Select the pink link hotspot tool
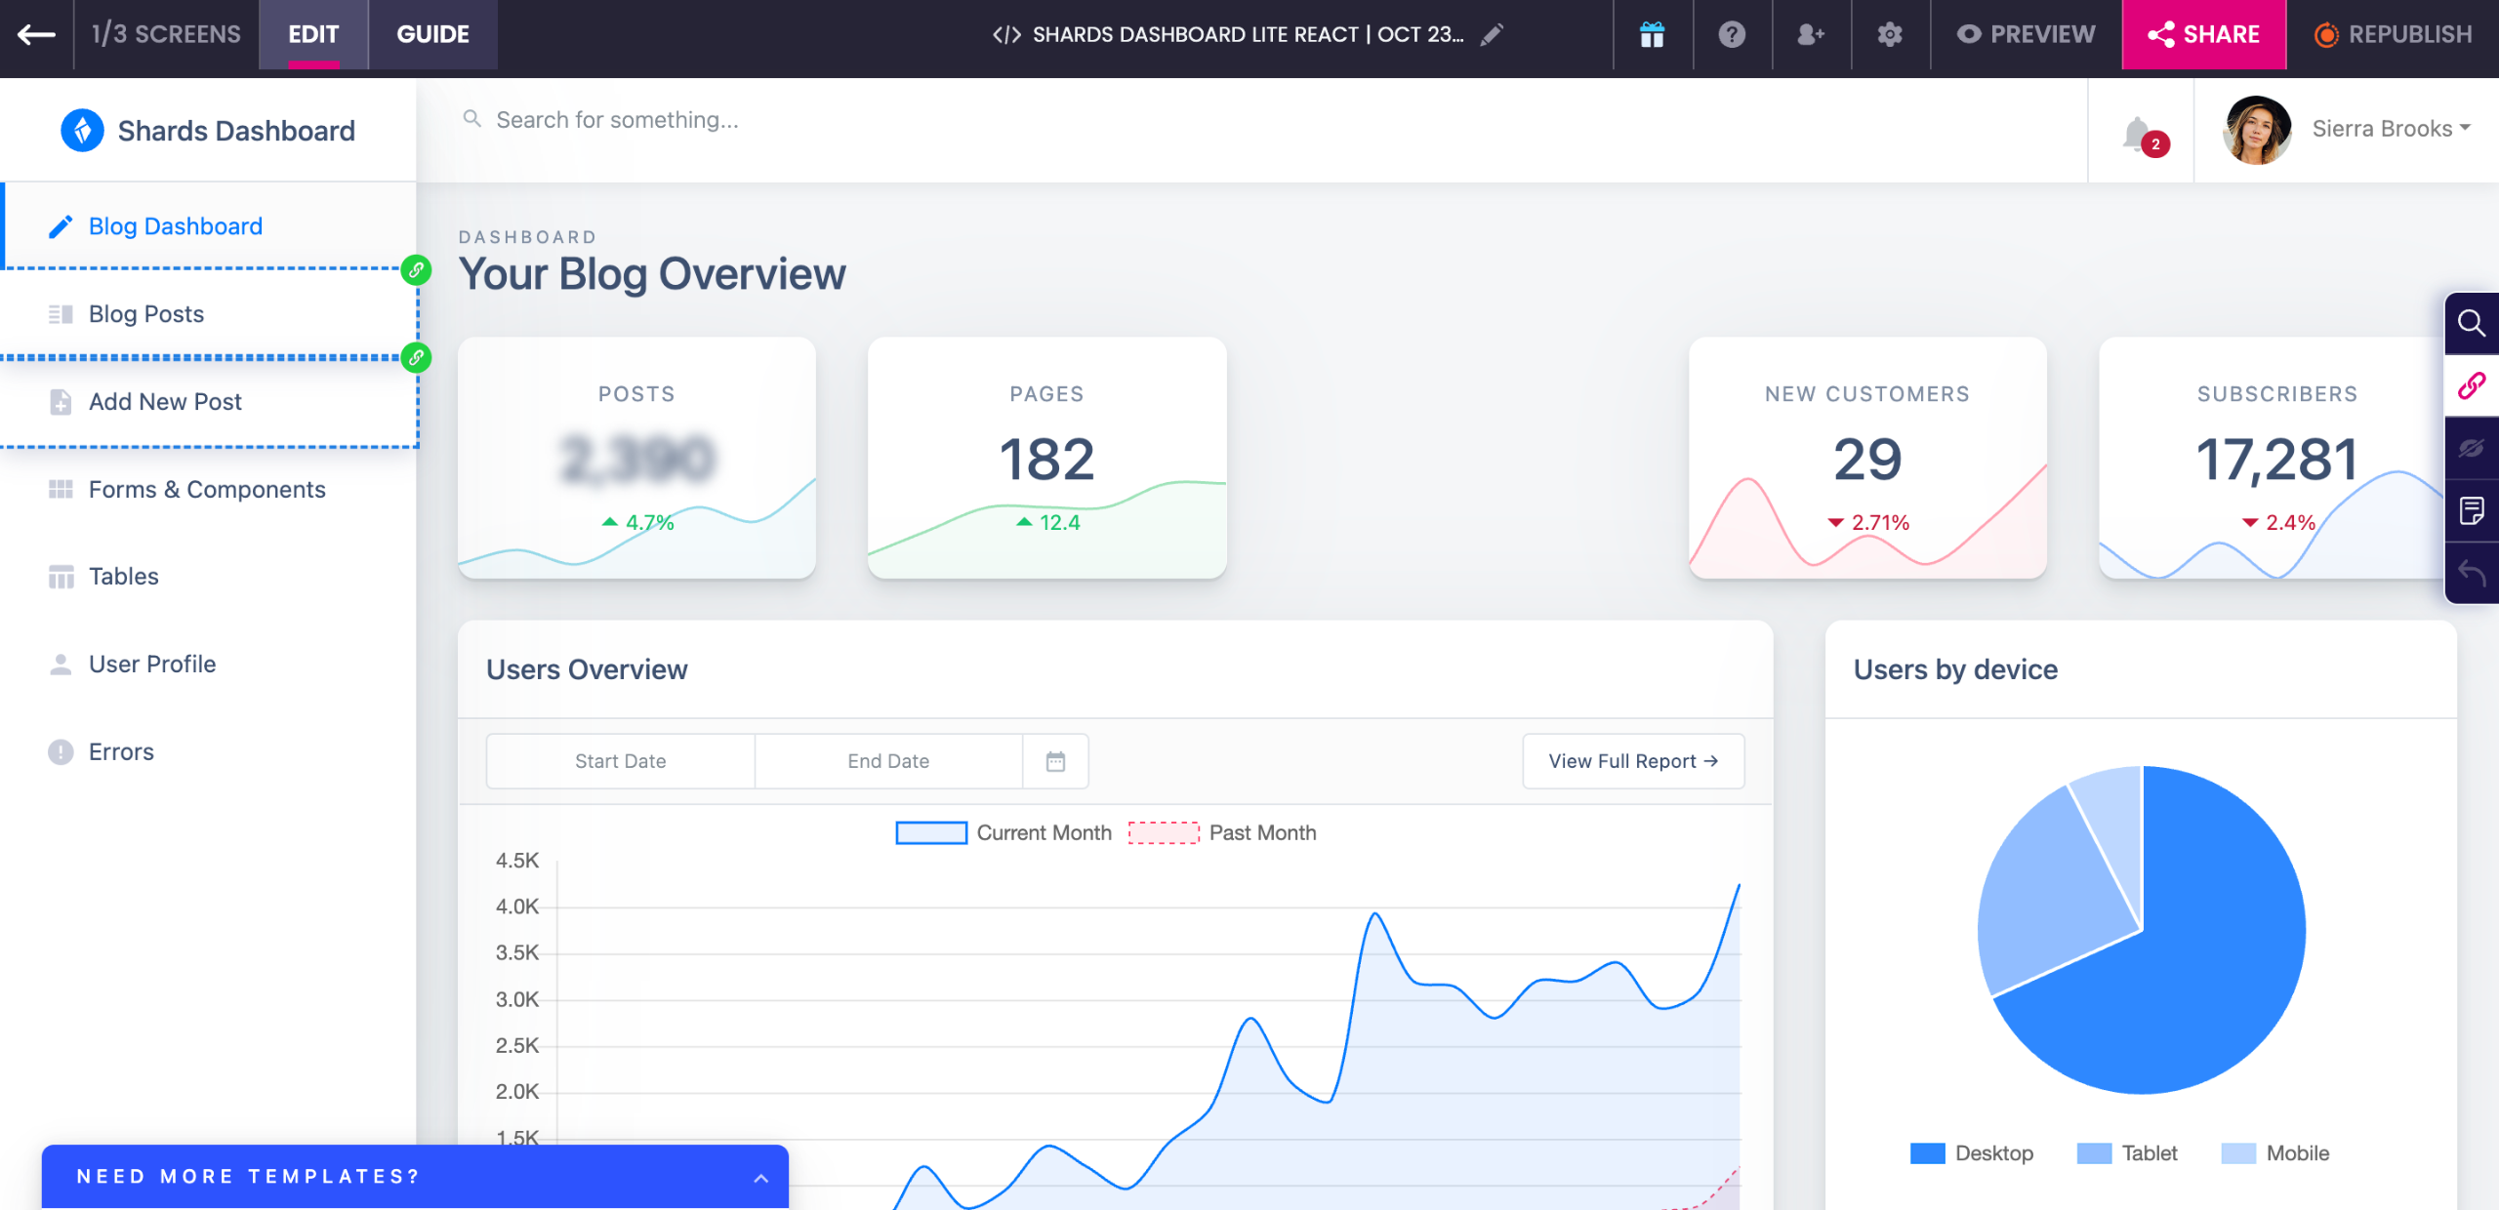The image size is (2499, 1210). 2471,386
